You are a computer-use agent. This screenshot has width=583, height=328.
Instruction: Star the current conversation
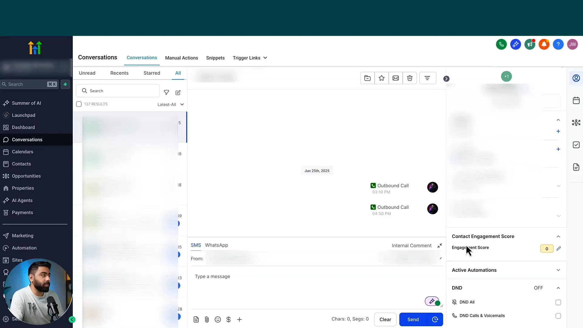coord(381,78)
